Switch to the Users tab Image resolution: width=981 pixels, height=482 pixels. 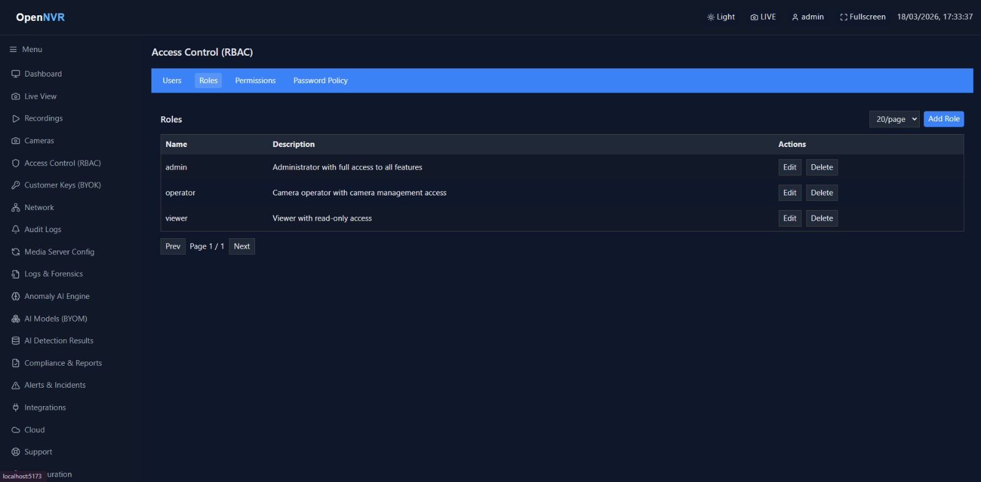(x=172, y=81)
